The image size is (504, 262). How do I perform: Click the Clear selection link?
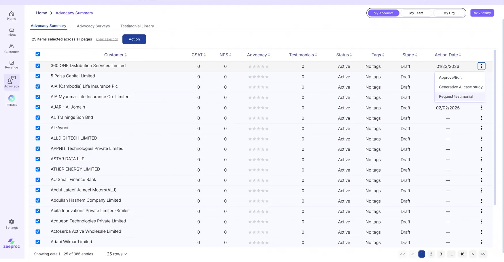click(107, 39)
